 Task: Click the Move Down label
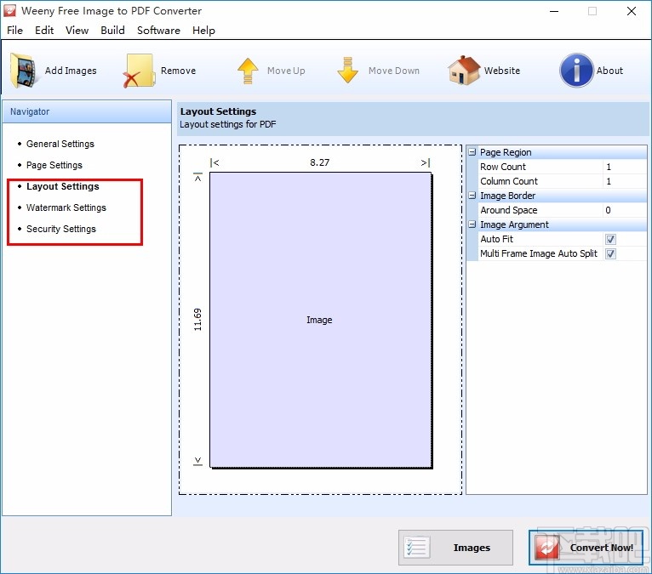(x=394, y=71)
